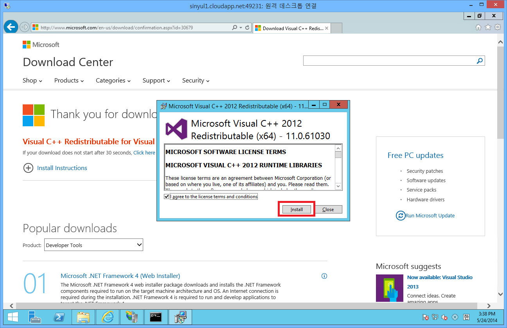The image size is (507, 328).
Task: Click the Download Center page title
Action: point(68,62)
